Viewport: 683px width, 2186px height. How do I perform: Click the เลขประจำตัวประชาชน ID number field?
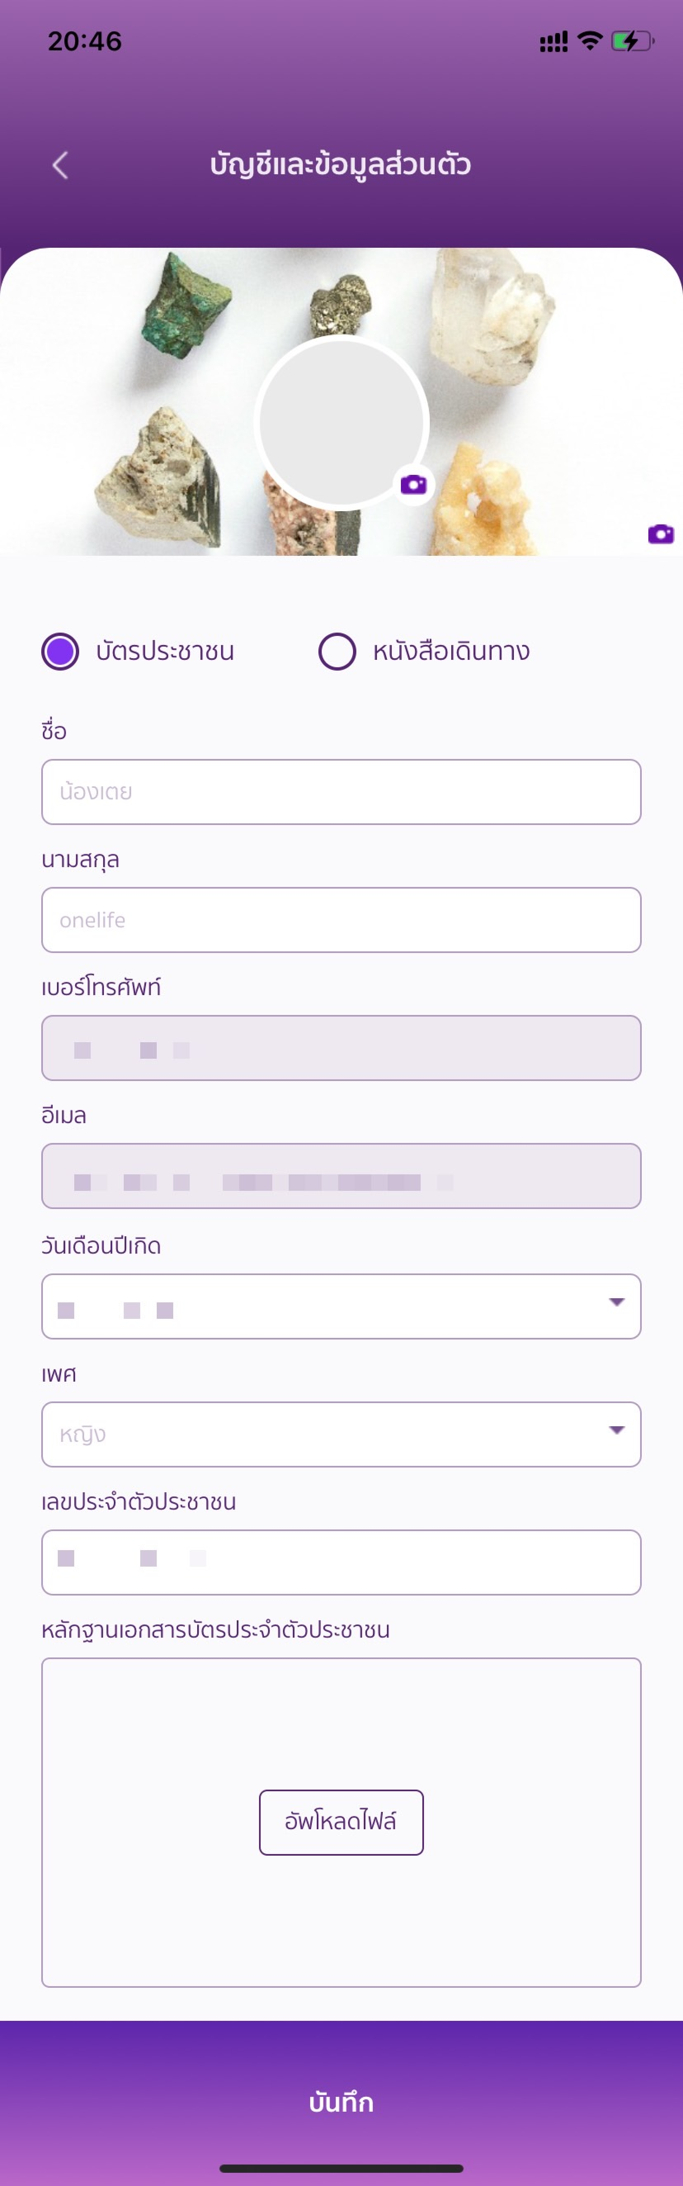click(341, 1562)
